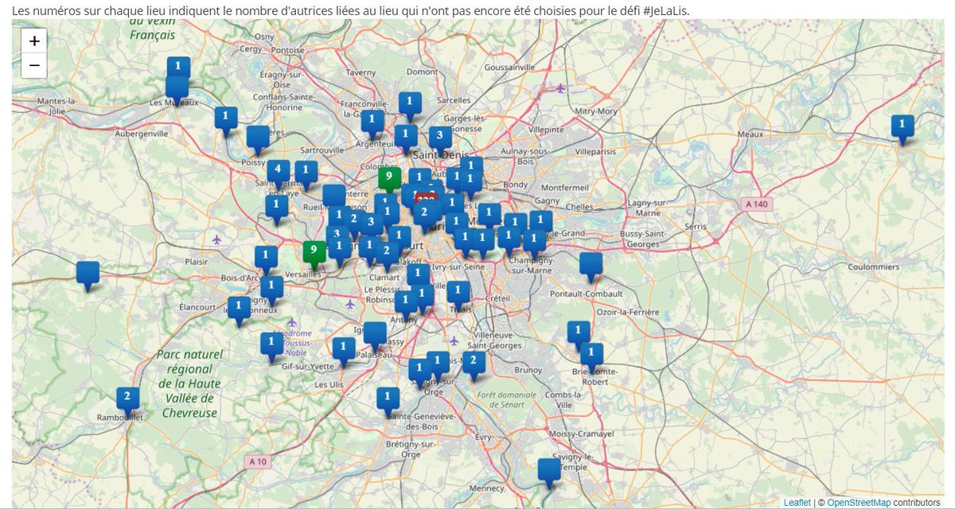Zoom in on the map
Screen dimensions: 955x509
tap(34, 41)
